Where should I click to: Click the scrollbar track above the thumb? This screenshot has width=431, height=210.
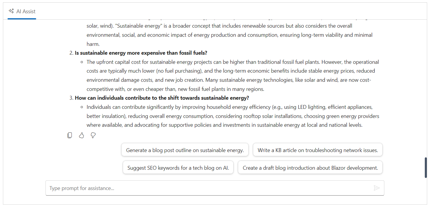[x=426, y=88]
